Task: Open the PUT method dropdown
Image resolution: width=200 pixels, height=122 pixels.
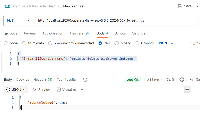Action: tap(18, 20)
